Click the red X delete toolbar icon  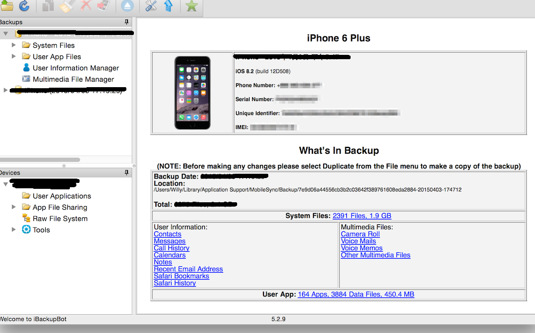click(x=85, y=5)
